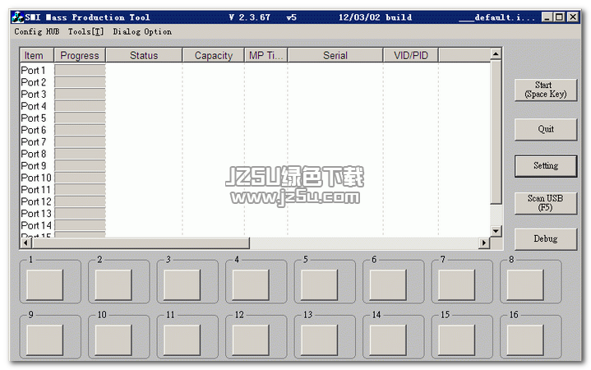The height and width of the screenshot is (370, 591).
Task: Click port slot 12 box
Action: [251, 340]
